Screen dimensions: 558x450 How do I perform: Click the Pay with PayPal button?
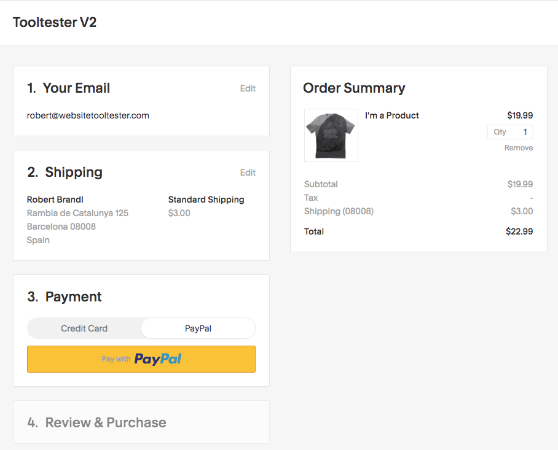pyautogui.click(x=141, y=359)
